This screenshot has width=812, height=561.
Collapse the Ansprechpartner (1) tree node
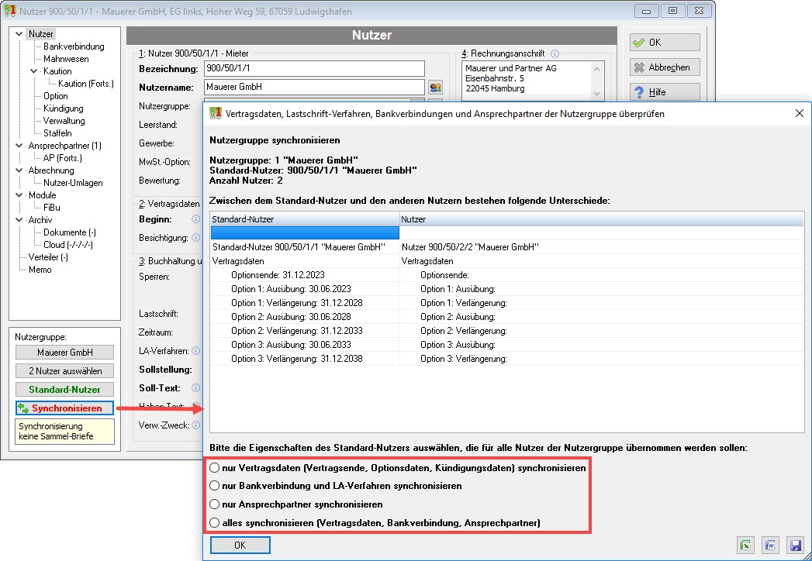[x=19, y=146]
